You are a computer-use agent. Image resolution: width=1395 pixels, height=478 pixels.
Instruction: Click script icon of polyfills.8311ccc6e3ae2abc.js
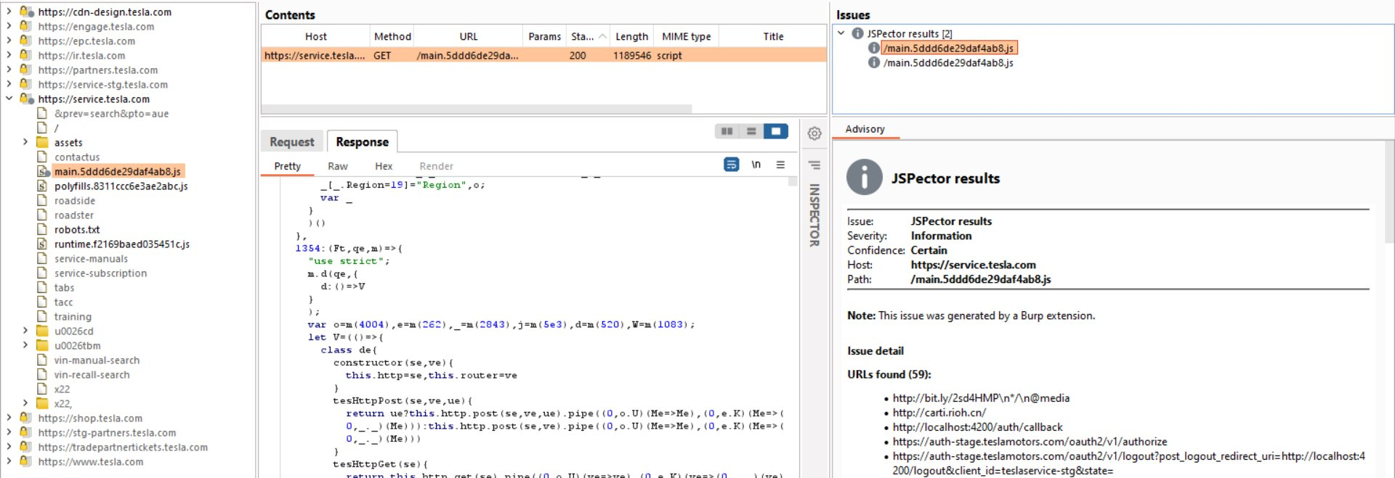click(43, 186)
